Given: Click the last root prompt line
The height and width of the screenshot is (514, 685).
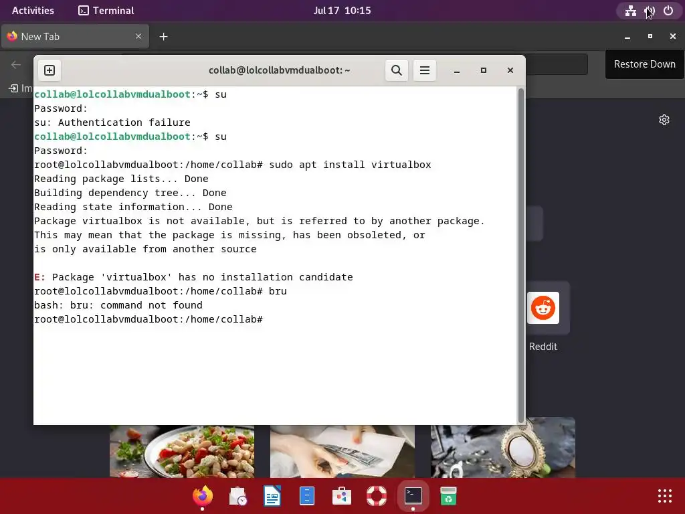Looking at the screenshot, I should click(x=149, y=319).
